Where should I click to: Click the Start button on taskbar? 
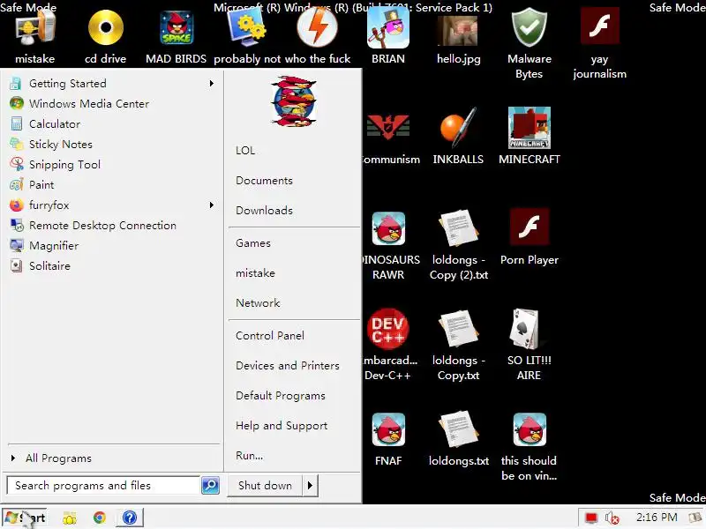(x=26, y=518)
